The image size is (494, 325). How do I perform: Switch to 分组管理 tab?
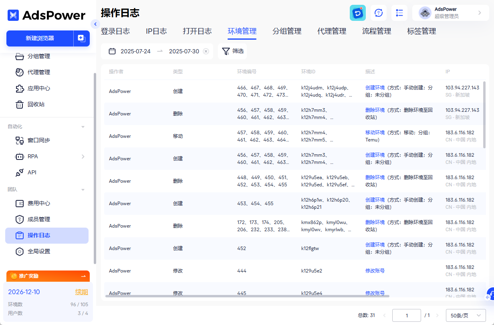[x=287, y=31]
